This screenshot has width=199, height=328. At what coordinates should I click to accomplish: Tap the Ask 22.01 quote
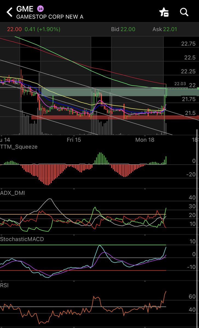coord(165,29)
